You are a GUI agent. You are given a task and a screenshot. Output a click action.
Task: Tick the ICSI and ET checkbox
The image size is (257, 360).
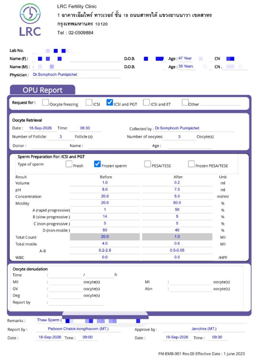(x=146, y=102)
